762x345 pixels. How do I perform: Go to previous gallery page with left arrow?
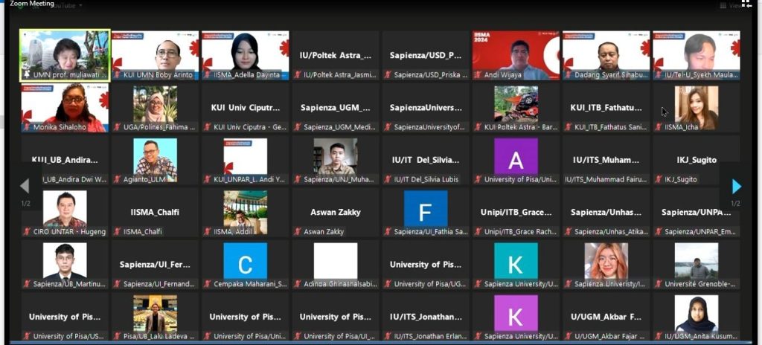tap(25, 186)
